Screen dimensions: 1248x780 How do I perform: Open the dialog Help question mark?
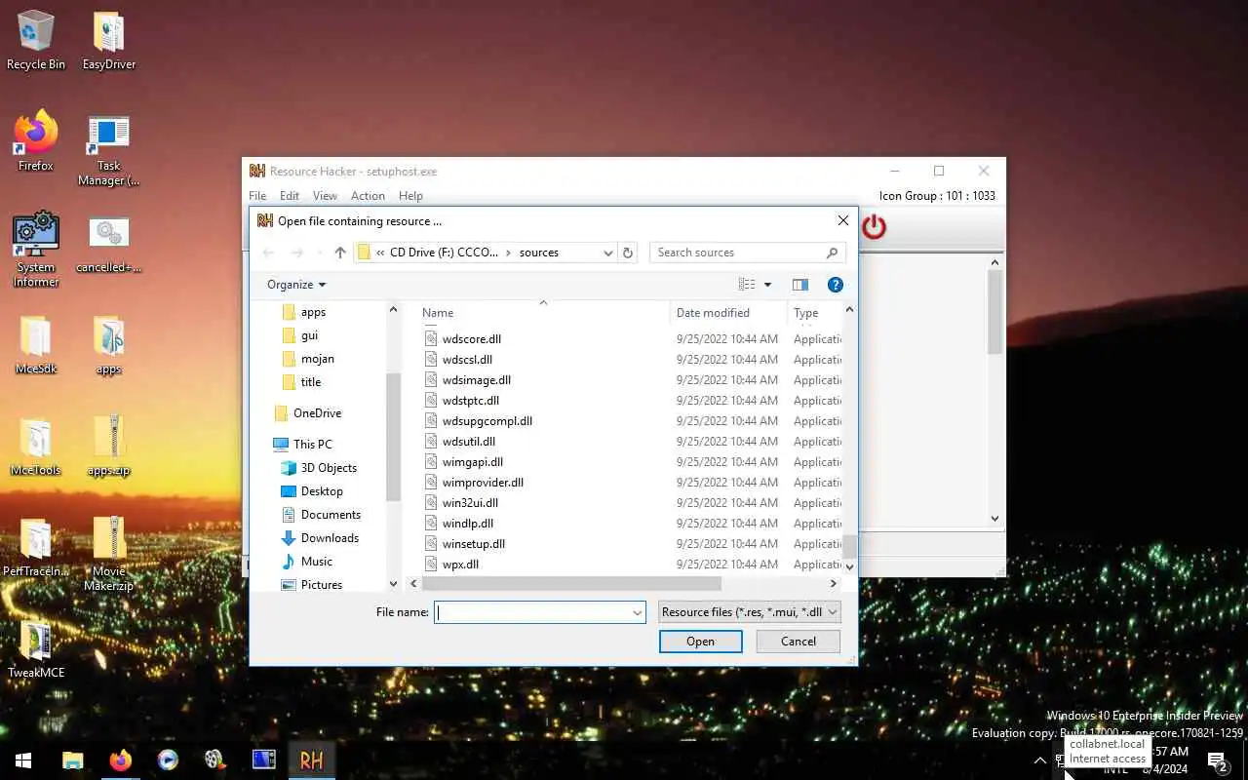click(835, 285)
